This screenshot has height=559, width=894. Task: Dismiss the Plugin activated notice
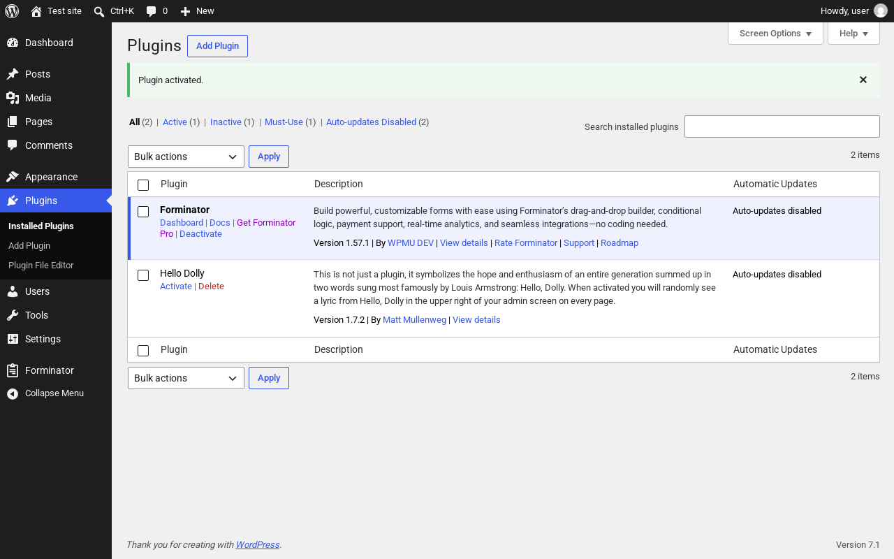coord(863,80)
